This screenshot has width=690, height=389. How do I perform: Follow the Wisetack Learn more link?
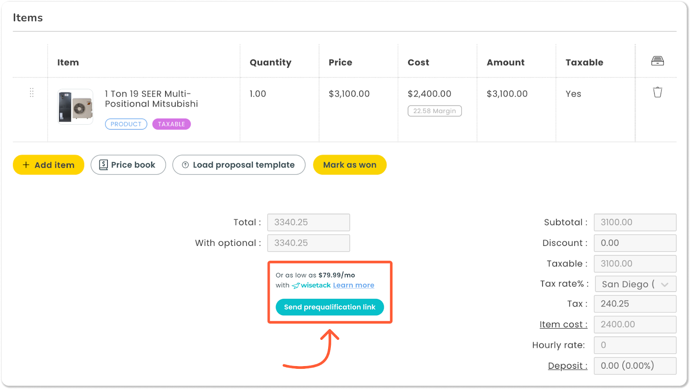pyautogui.click(x=354, y=285)
